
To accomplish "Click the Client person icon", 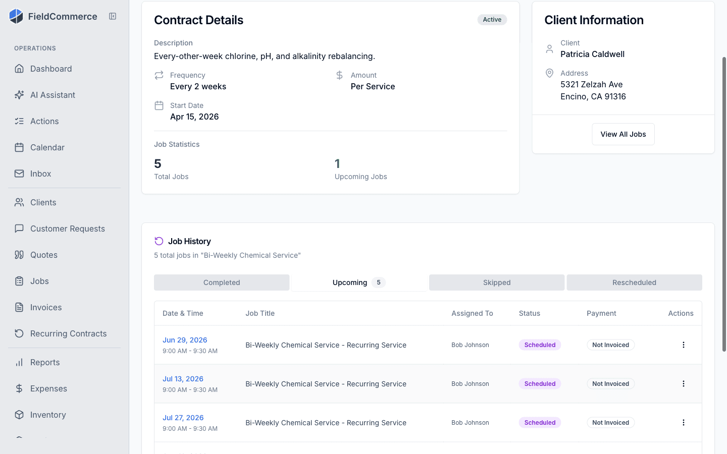I will point(549,49).
